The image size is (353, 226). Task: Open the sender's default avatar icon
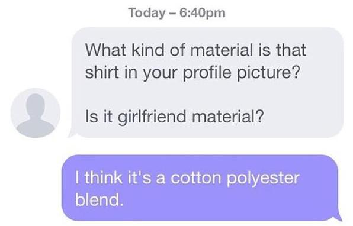click(x=36, y=113)
